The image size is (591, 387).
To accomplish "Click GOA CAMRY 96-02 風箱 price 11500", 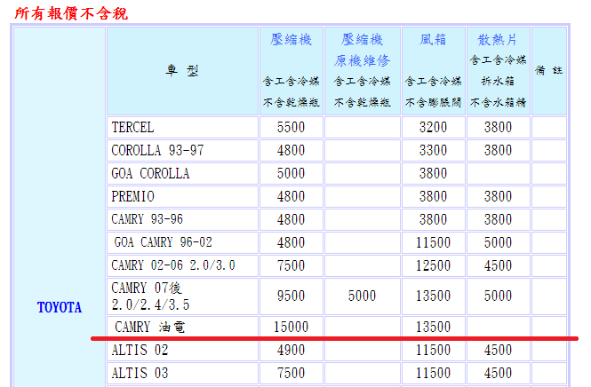I will pos(433,242).
